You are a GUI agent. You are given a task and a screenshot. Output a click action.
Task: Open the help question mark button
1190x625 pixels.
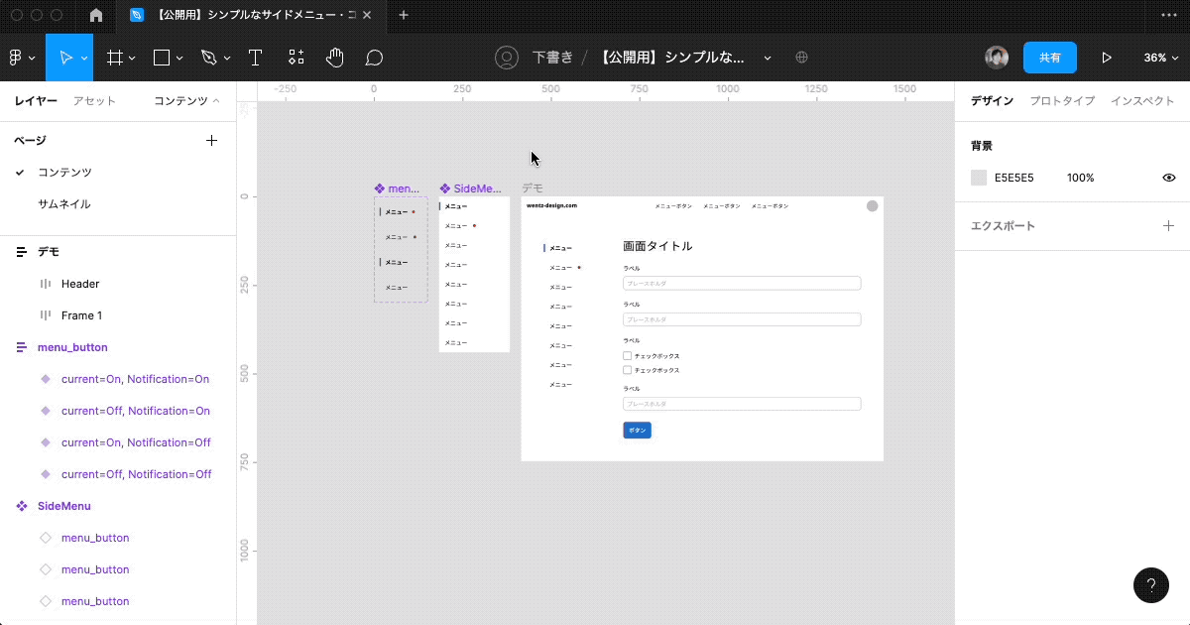pyautogui.click(x=1151, y=585)
